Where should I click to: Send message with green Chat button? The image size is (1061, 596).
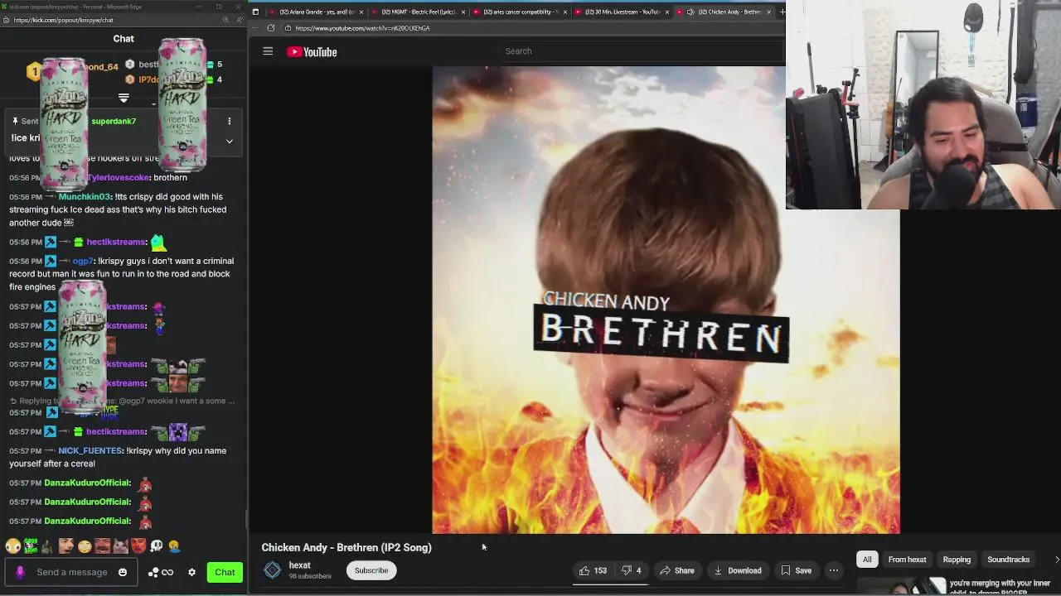click(225, 572)
